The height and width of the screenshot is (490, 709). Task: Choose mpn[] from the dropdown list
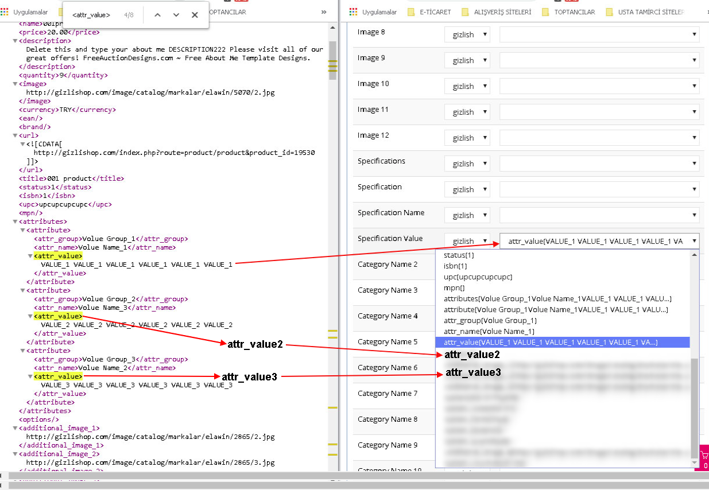pyautogui.click(x=563, y=287)
